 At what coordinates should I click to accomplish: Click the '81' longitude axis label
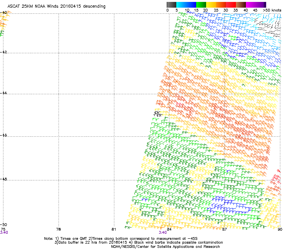tap(114, 229)
